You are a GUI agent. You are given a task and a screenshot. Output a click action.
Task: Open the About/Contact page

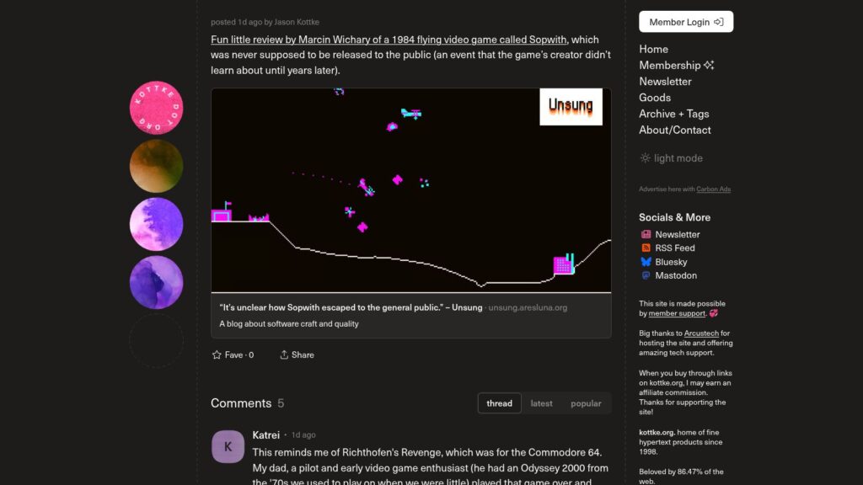[675, 130]
